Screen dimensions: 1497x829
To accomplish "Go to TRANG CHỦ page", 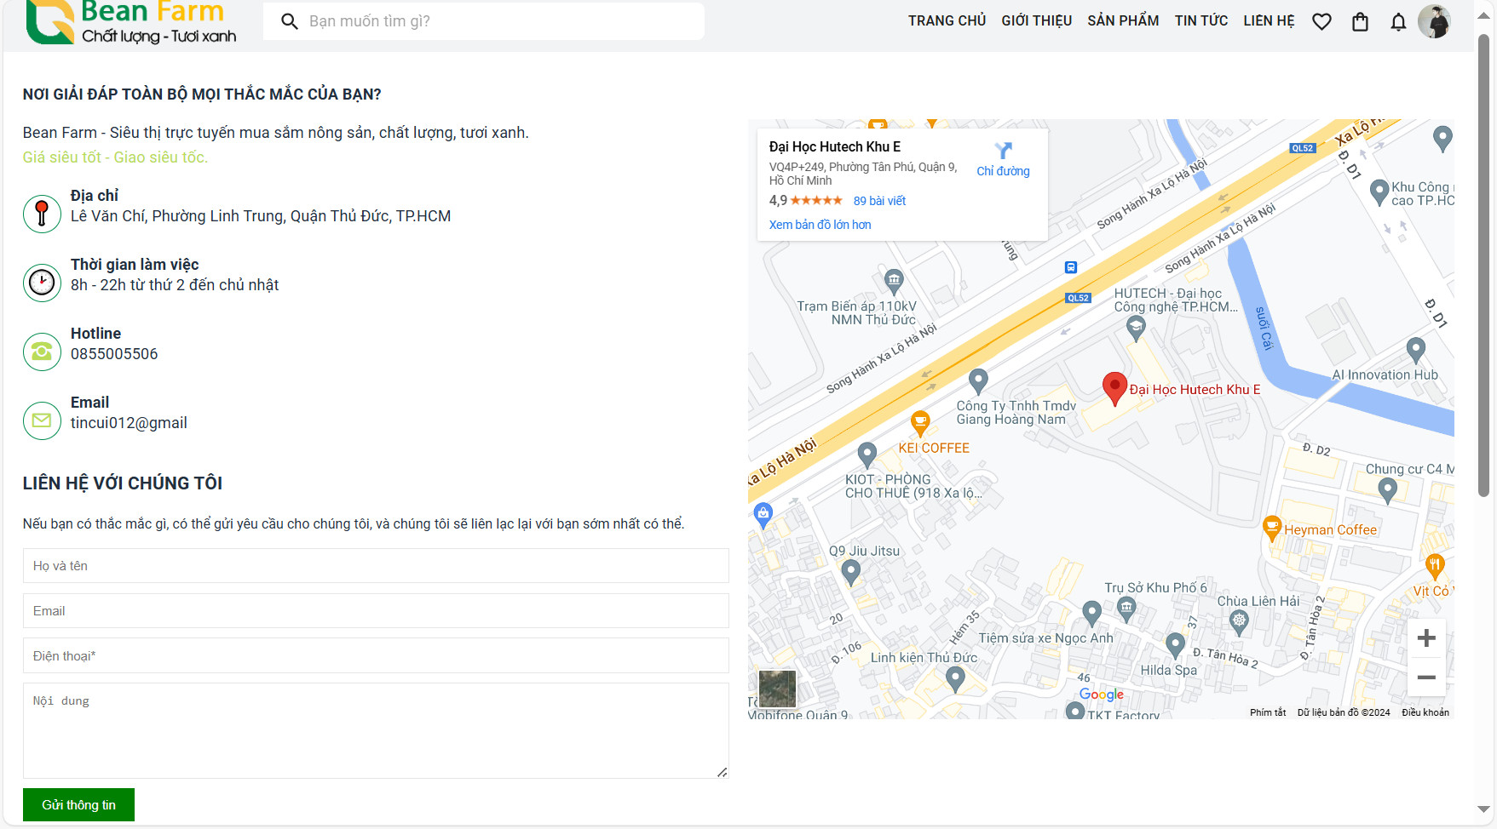I will (x=947, y=21).
